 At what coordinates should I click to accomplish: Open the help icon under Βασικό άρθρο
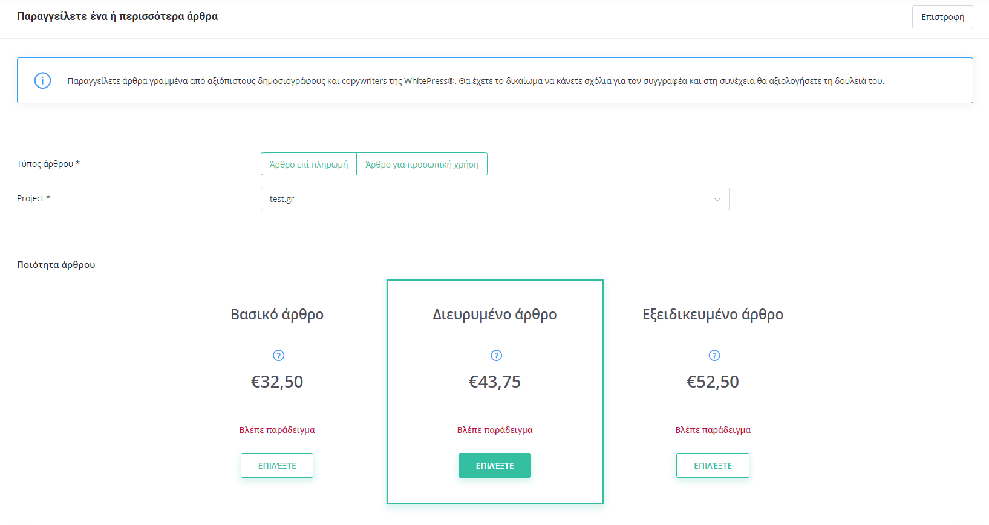pyautogui.click(x=279, y=356)
